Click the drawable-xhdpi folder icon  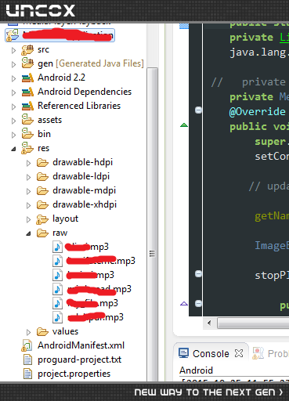(x=42, y=205)
